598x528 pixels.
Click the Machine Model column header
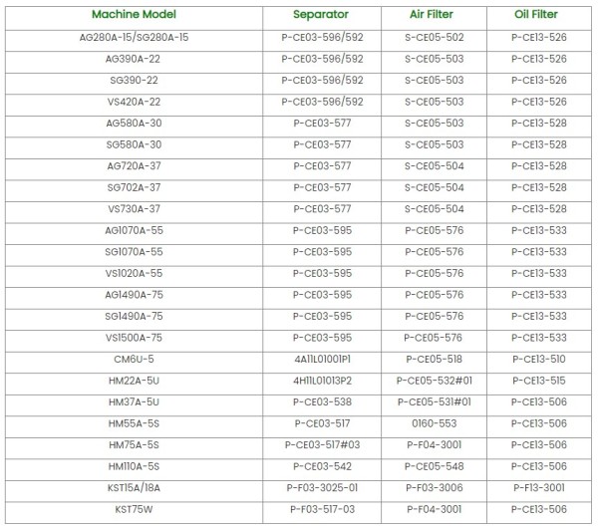pyautogui.click(x=133, y=15)
